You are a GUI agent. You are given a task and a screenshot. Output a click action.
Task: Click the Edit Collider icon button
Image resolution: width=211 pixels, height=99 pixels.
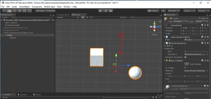pos(187,64)
